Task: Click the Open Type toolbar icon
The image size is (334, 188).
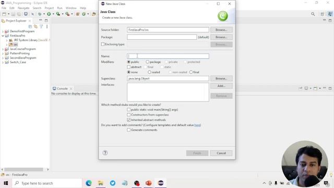Action: point(94,14)
